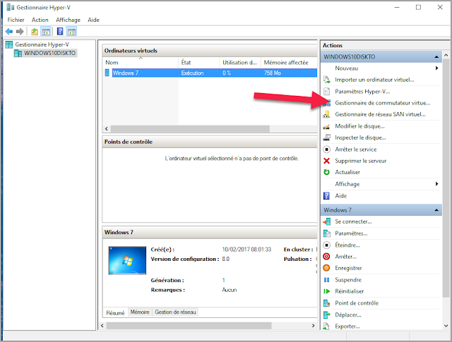This screenshot has width=452, height=342.
Task: Click the Forward arrow toolbar icon
Action: pyautogui.click(x=20, y=31)
